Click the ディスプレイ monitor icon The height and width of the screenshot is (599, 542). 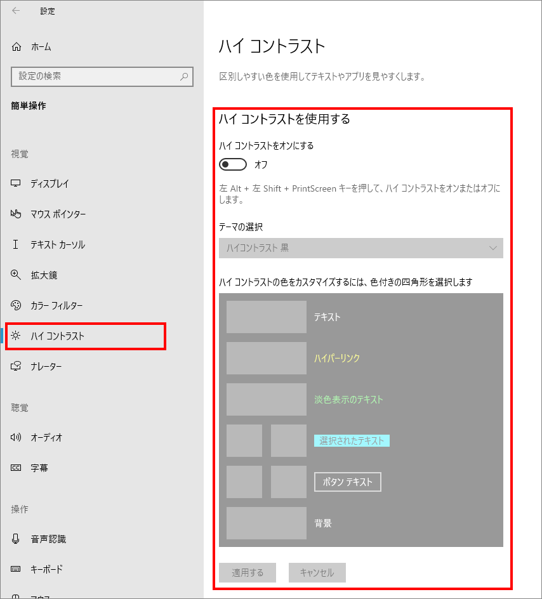pos(16,183)
